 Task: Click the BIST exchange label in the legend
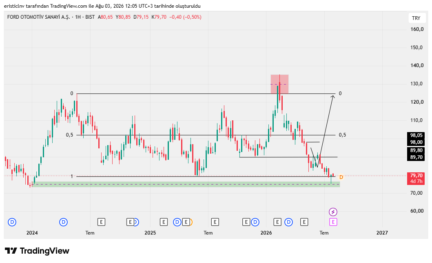[90, 17]
